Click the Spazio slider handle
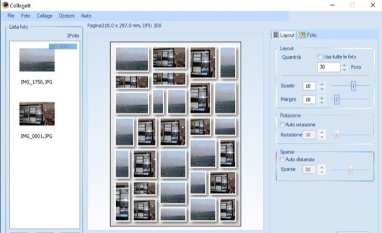This screenshot has width=382, height=233. (x=353, y=86)
